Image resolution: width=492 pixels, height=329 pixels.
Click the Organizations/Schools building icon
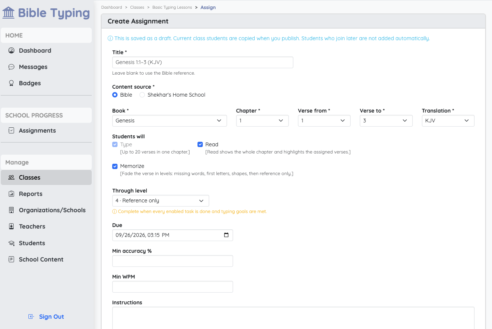[11, 210]
